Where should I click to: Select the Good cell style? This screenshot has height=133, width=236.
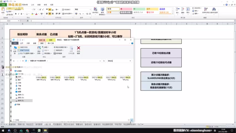139,9
